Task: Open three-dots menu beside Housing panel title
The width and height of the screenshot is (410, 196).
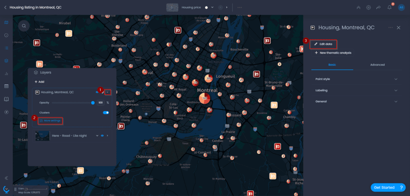Action: [390, 28]
